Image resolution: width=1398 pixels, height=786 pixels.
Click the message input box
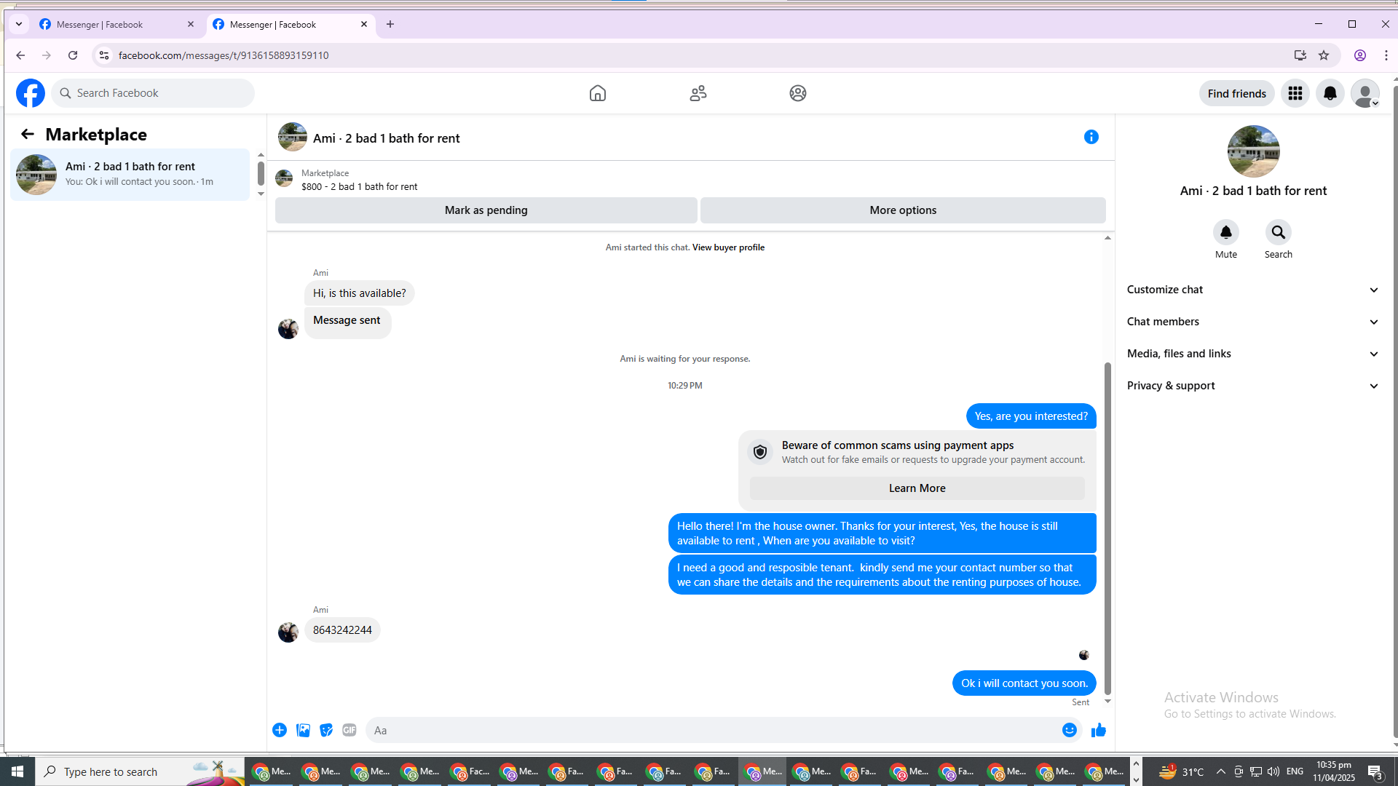click(x=714, y=730)
